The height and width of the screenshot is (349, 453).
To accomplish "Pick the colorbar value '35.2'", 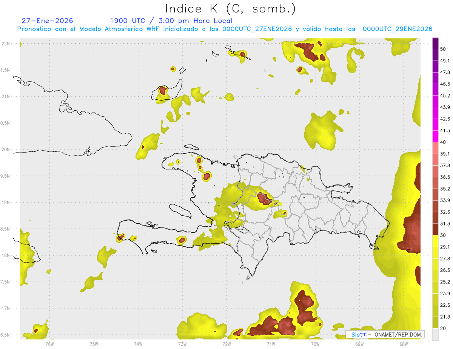I will pos(445,189).
